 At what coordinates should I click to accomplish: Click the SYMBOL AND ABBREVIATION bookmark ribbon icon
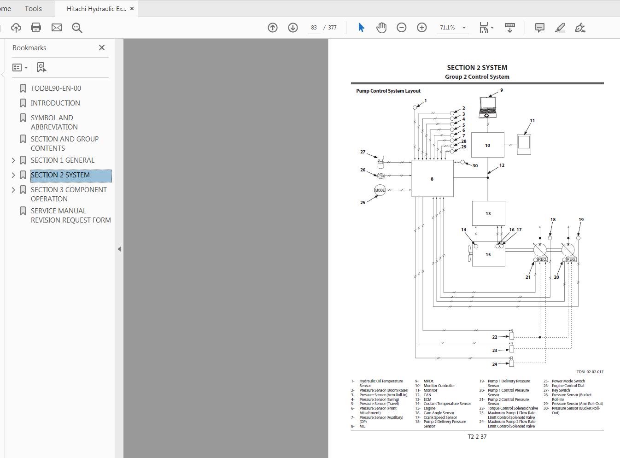pos(23,118)
